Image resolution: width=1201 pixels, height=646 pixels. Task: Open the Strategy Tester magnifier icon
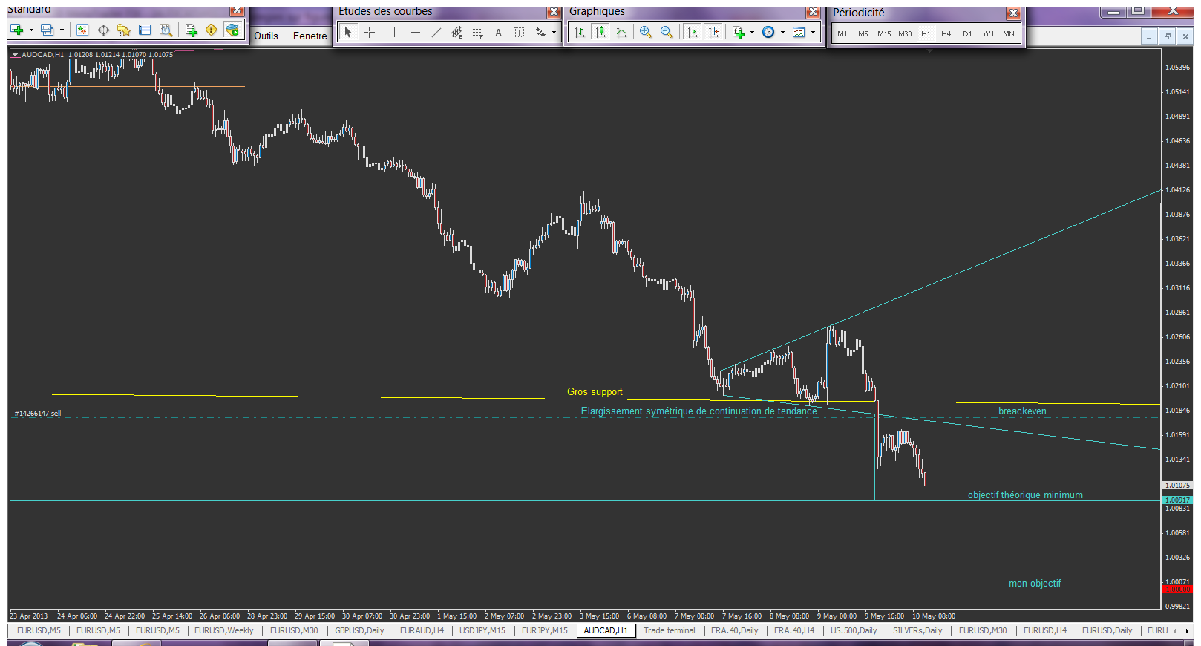166,30
